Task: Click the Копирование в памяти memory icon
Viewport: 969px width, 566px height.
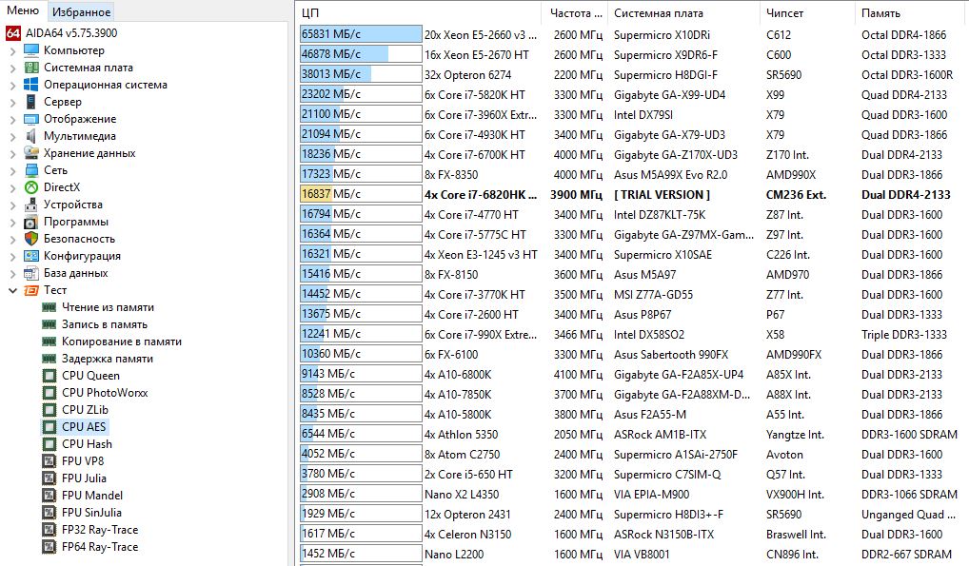Action: (x=49, y=342)
